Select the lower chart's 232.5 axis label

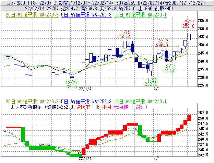(203, 155)
